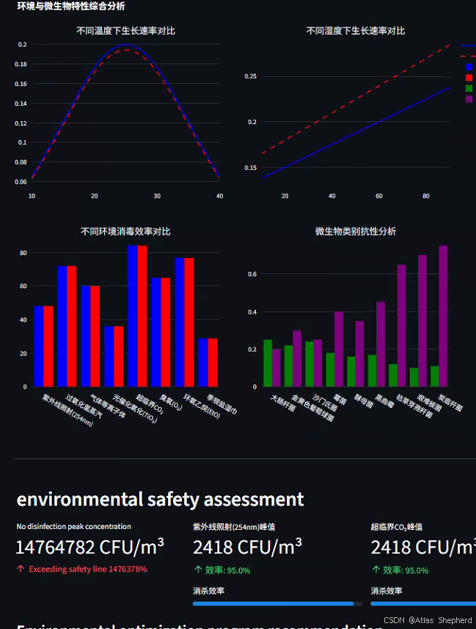The height and width of the screenshot is (629, 476).
Task: Click the 消杀效率 label under 紫外线照射 metric
Action: [208, 591]
